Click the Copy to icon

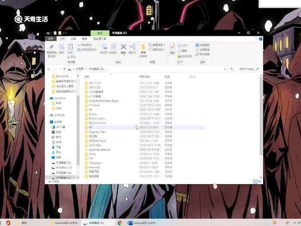[x=113, y=47]
